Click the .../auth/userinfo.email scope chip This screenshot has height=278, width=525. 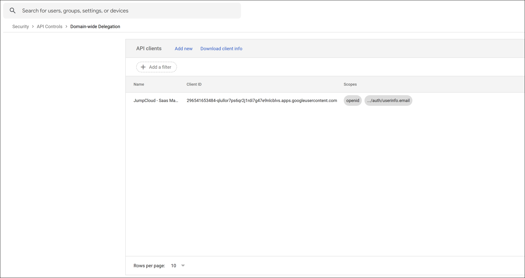[388, 101]
